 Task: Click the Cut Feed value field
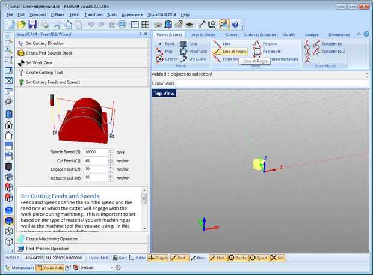[96, 161]
